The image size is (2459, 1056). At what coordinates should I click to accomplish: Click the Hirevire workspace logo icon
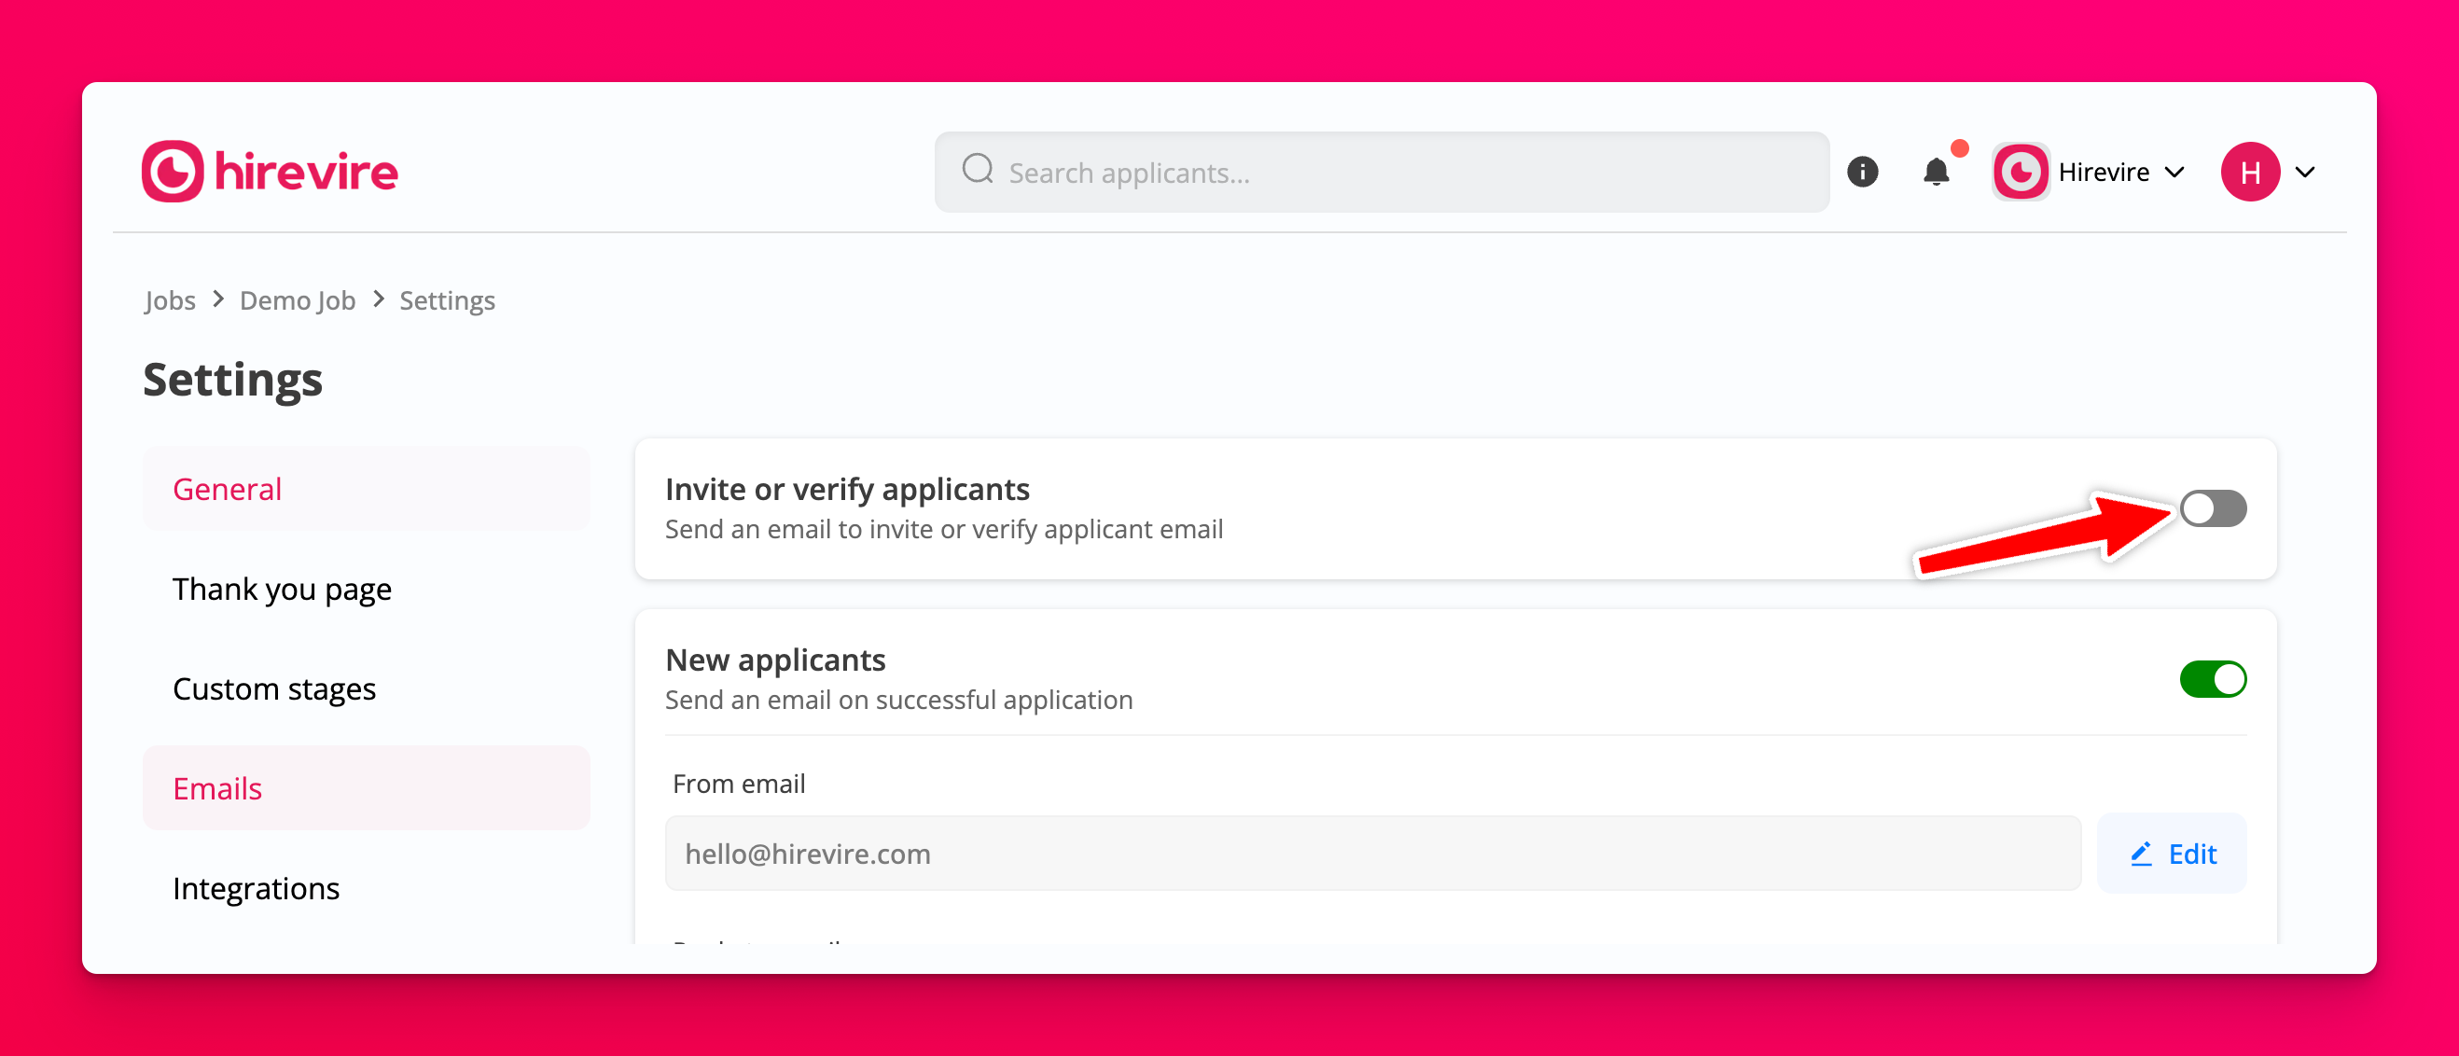tap(2020, 172)
